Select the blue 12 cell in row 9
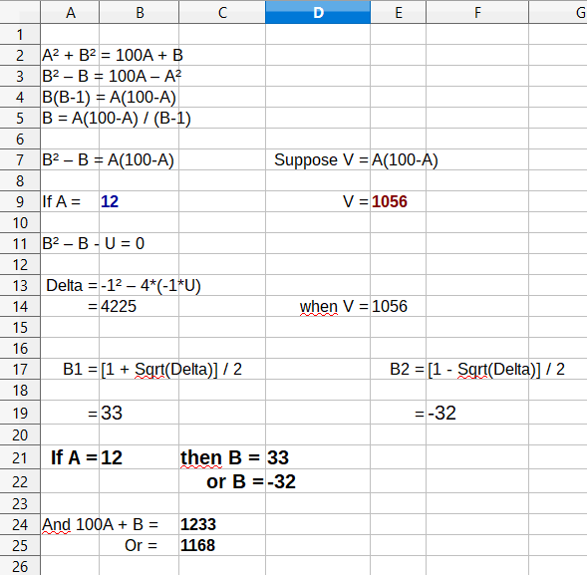The height and width of the screenshot is (575, 587). 139,201
